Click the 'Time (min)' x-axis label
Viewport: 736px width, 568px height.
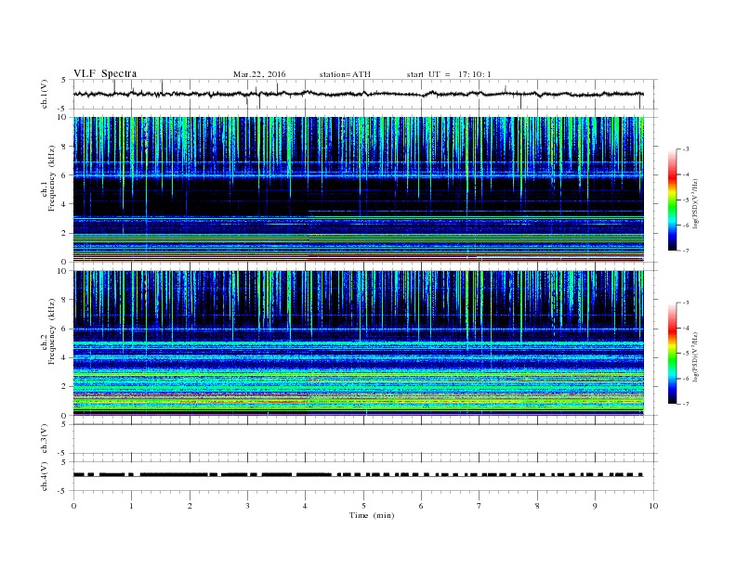point(372,515)
